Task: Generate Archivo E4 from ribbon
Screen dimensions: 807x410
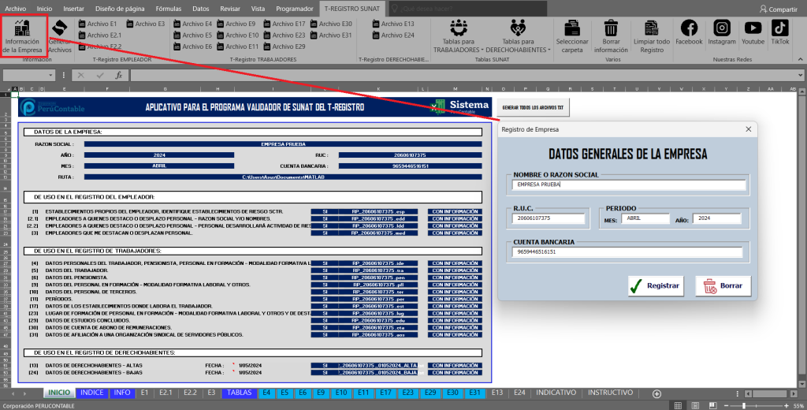Action: [193, 24]
